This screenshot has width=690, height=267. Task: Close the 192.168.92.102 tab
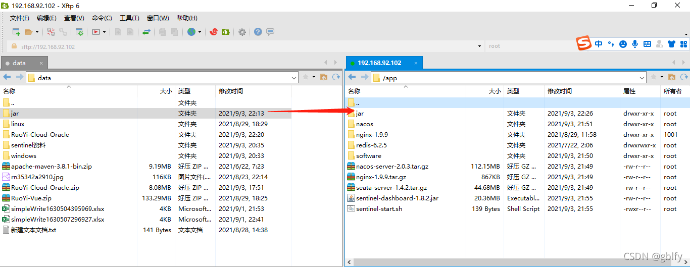click(416, 63)
